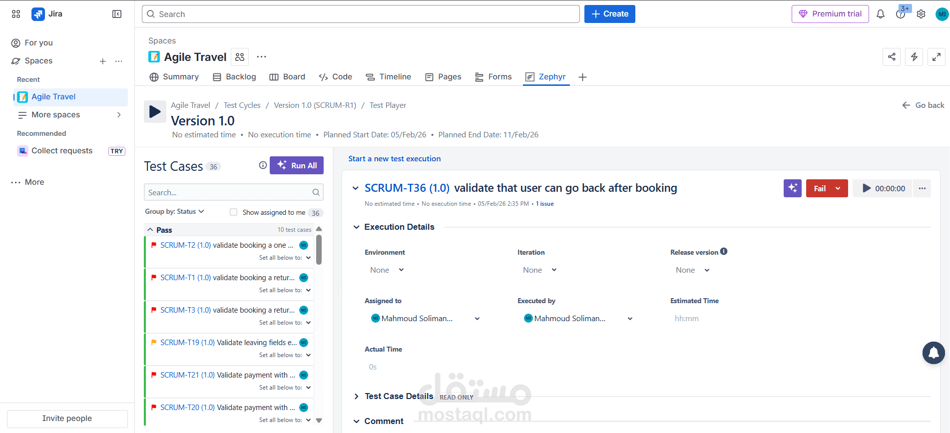The image size is (950, 433).
Task: Switch to the Summary tab
Action: (x=174, y=77)
